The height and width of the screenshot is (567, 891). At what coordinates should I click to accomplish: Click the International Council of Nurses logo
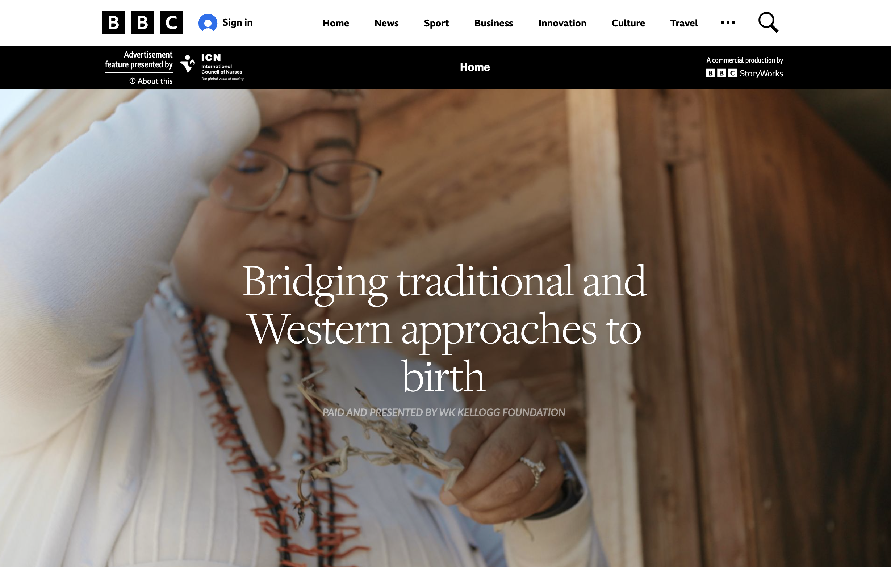pyautogui.click(x=212, y=67)
